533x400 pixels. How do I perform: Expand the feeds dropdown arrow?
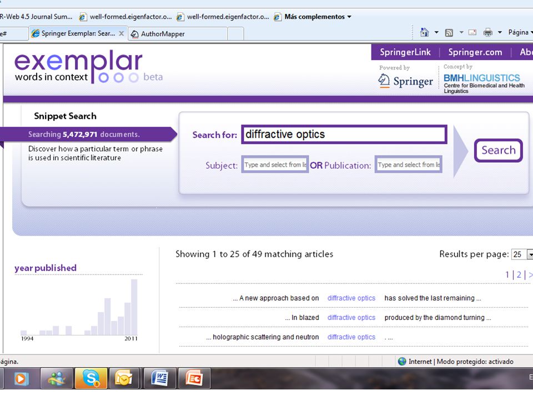click(461, 33)
